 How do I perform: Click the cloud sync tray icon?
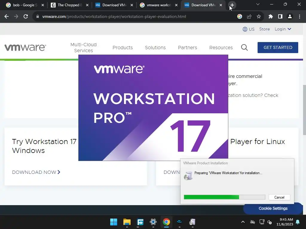253,222
